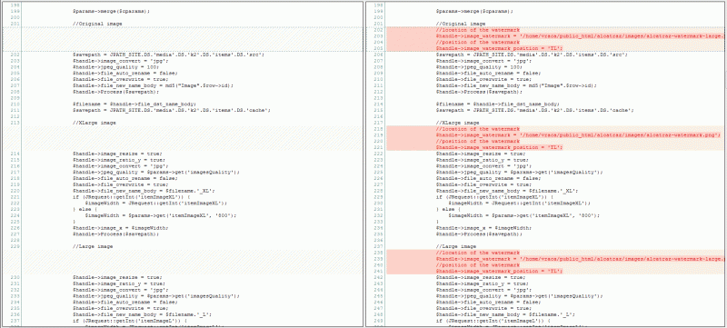Click left line 211 $savepath 'cache'
Screen dimensions: 727x328
(172, 110)
